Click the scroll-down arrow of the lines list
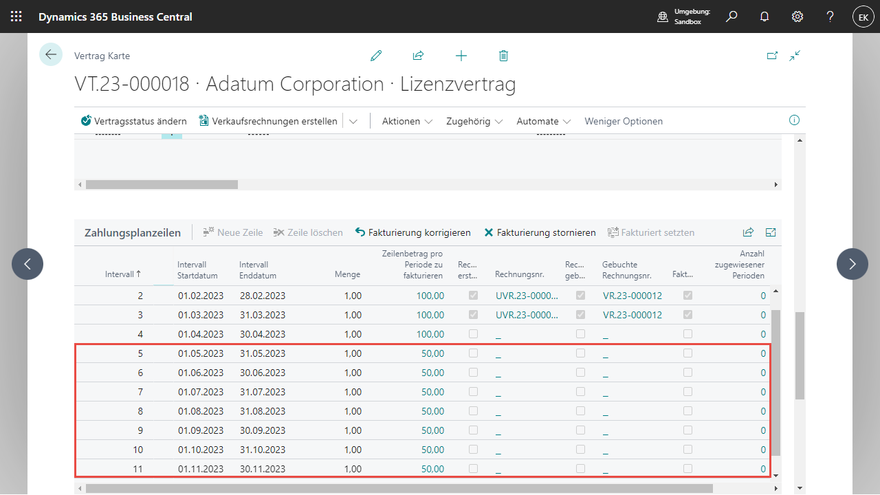The width and height of the screenshot is (880, 495). (x=776, y=475)
